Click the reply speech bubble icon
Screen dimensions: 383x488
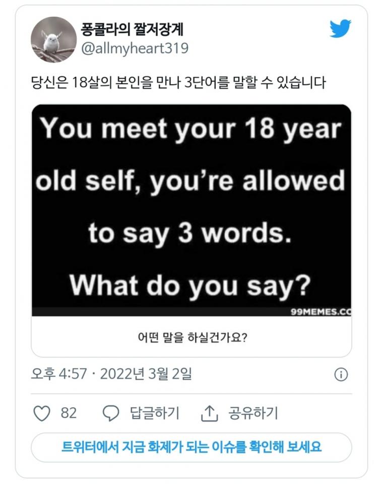[110, 413]
